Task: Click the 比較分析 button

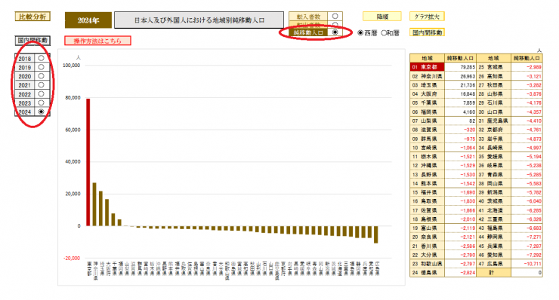Action: 32,17
